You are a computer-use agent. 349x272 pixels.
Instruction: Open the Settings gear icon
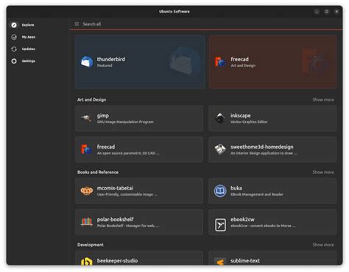click(14, 61)
